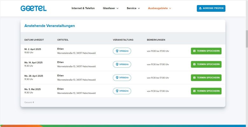Save the Mo. 28. April 2025 appointment
248x127 pixels.
tap(206, 78)
